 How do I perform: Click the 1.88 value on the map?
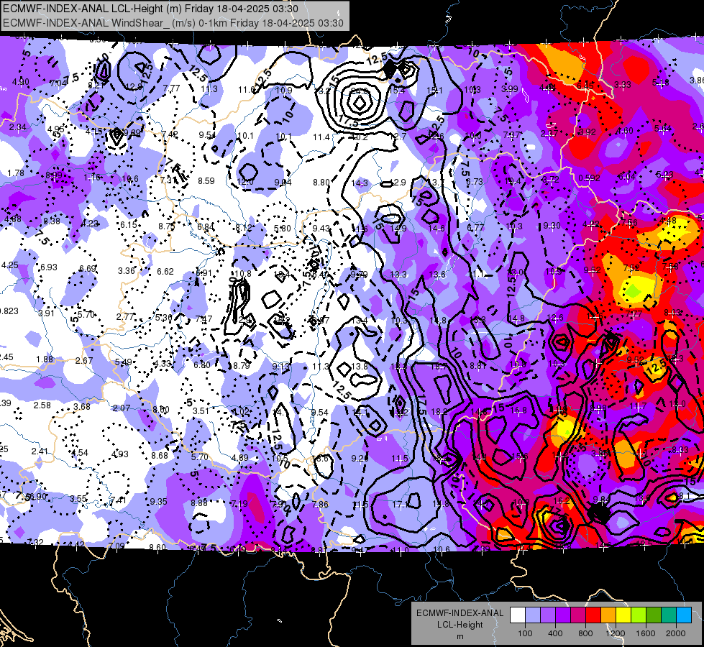tap(45, 359)
